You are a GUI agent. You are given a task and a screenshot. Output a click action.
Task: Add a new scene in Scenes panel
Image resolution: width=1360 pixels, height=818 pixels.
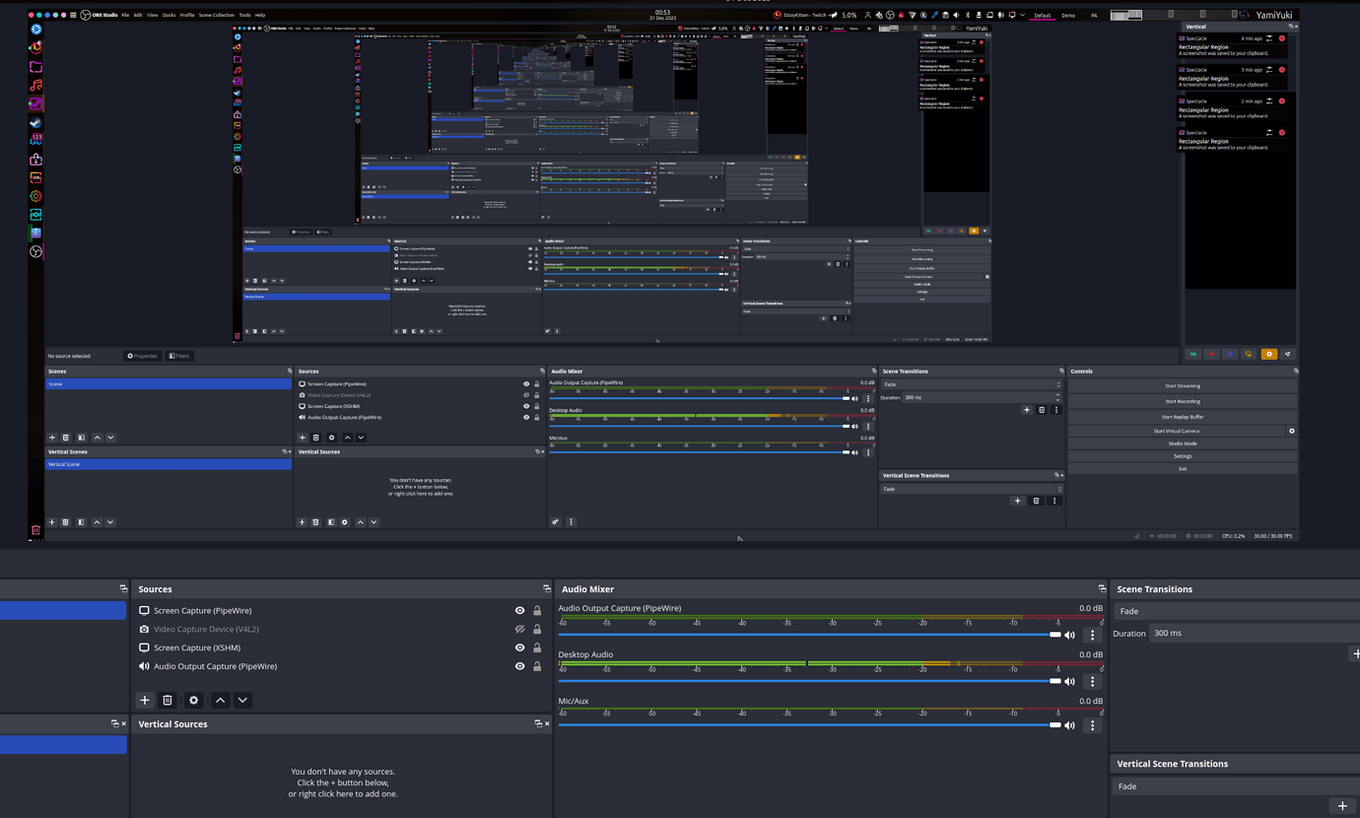coord(52,438)
